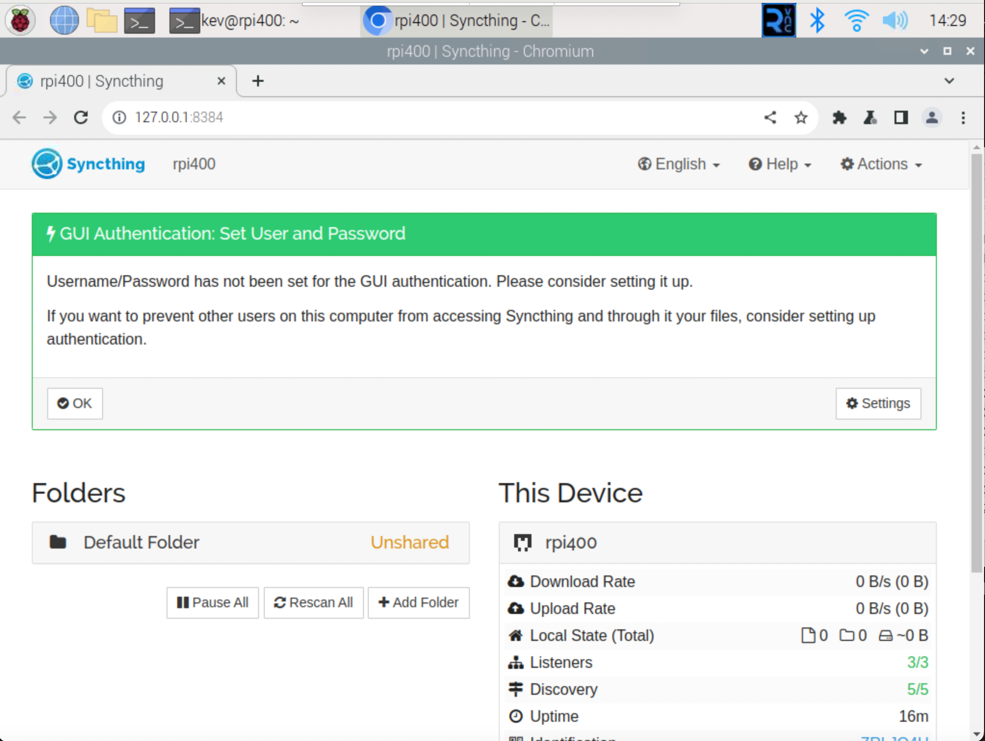Click the Discovery 5/5 value

tap(918, 689)
